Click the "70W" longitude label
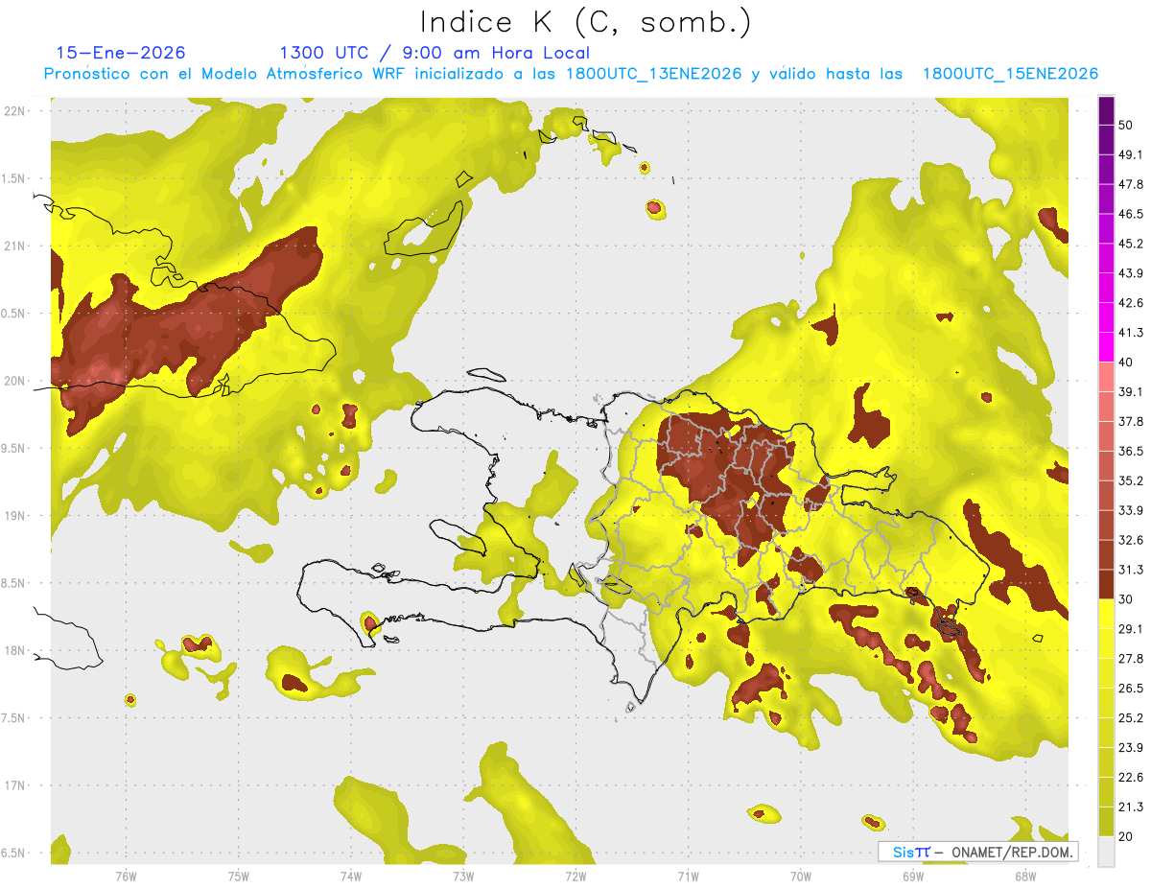Screen dimensions: 1151x889 800,877
